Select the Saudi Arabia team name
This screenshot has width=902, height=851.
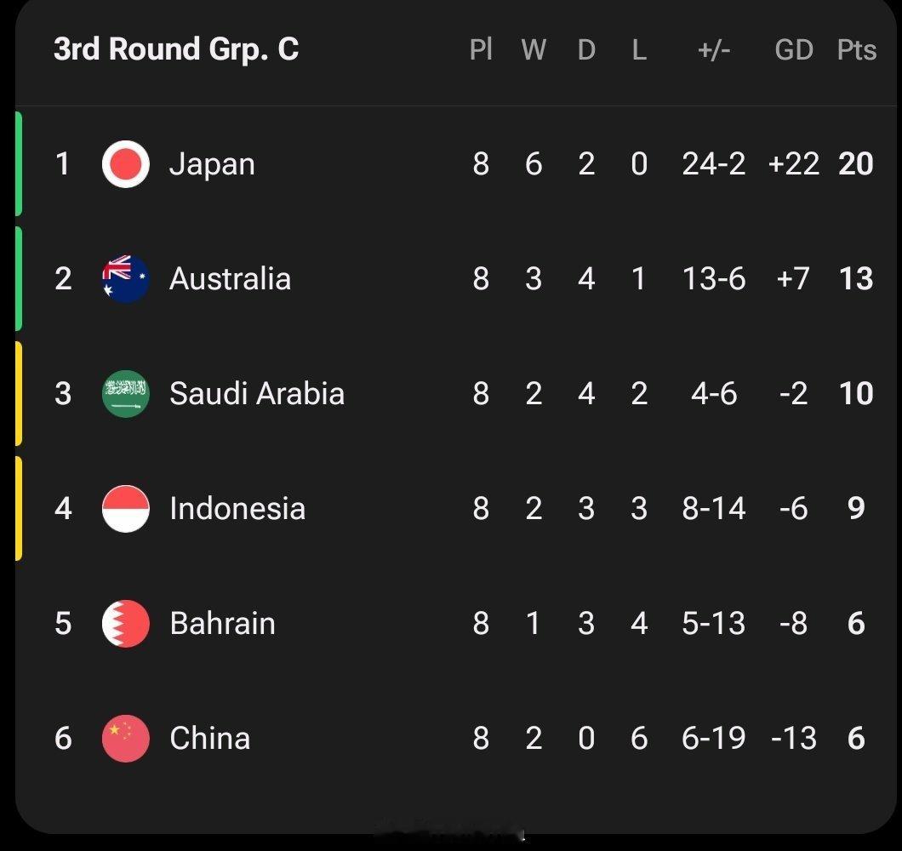[x=257, y=393]
